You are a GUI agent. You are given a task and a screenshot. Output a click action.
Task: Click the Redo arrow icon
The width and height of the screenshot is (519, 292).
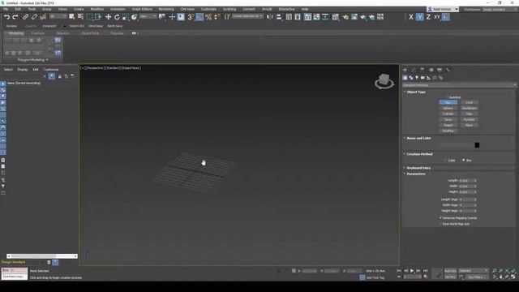pyautogui.click(x=15, y=17)
